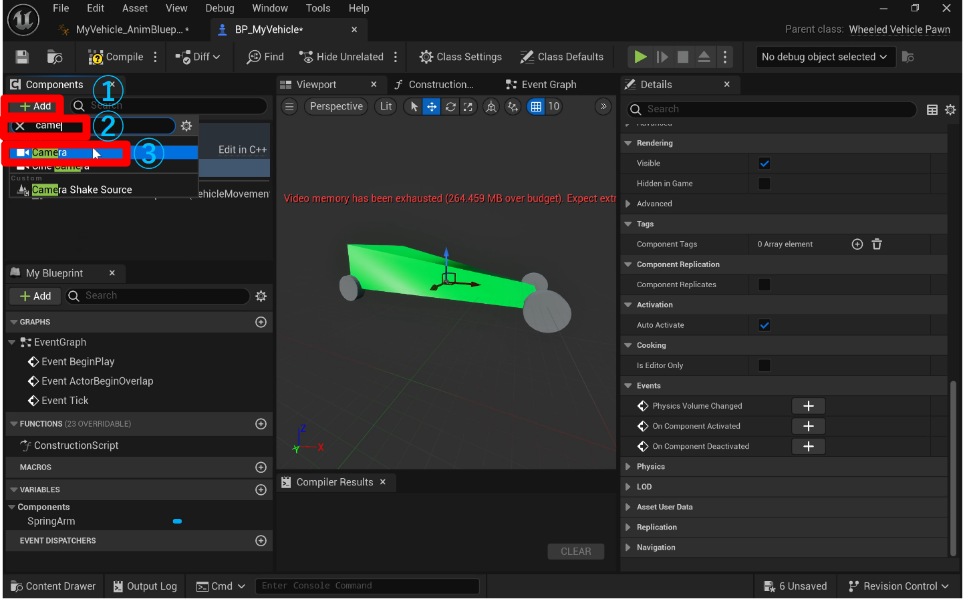
Task: Switch to the Event Graph tab
Action: tap(541, 85)
